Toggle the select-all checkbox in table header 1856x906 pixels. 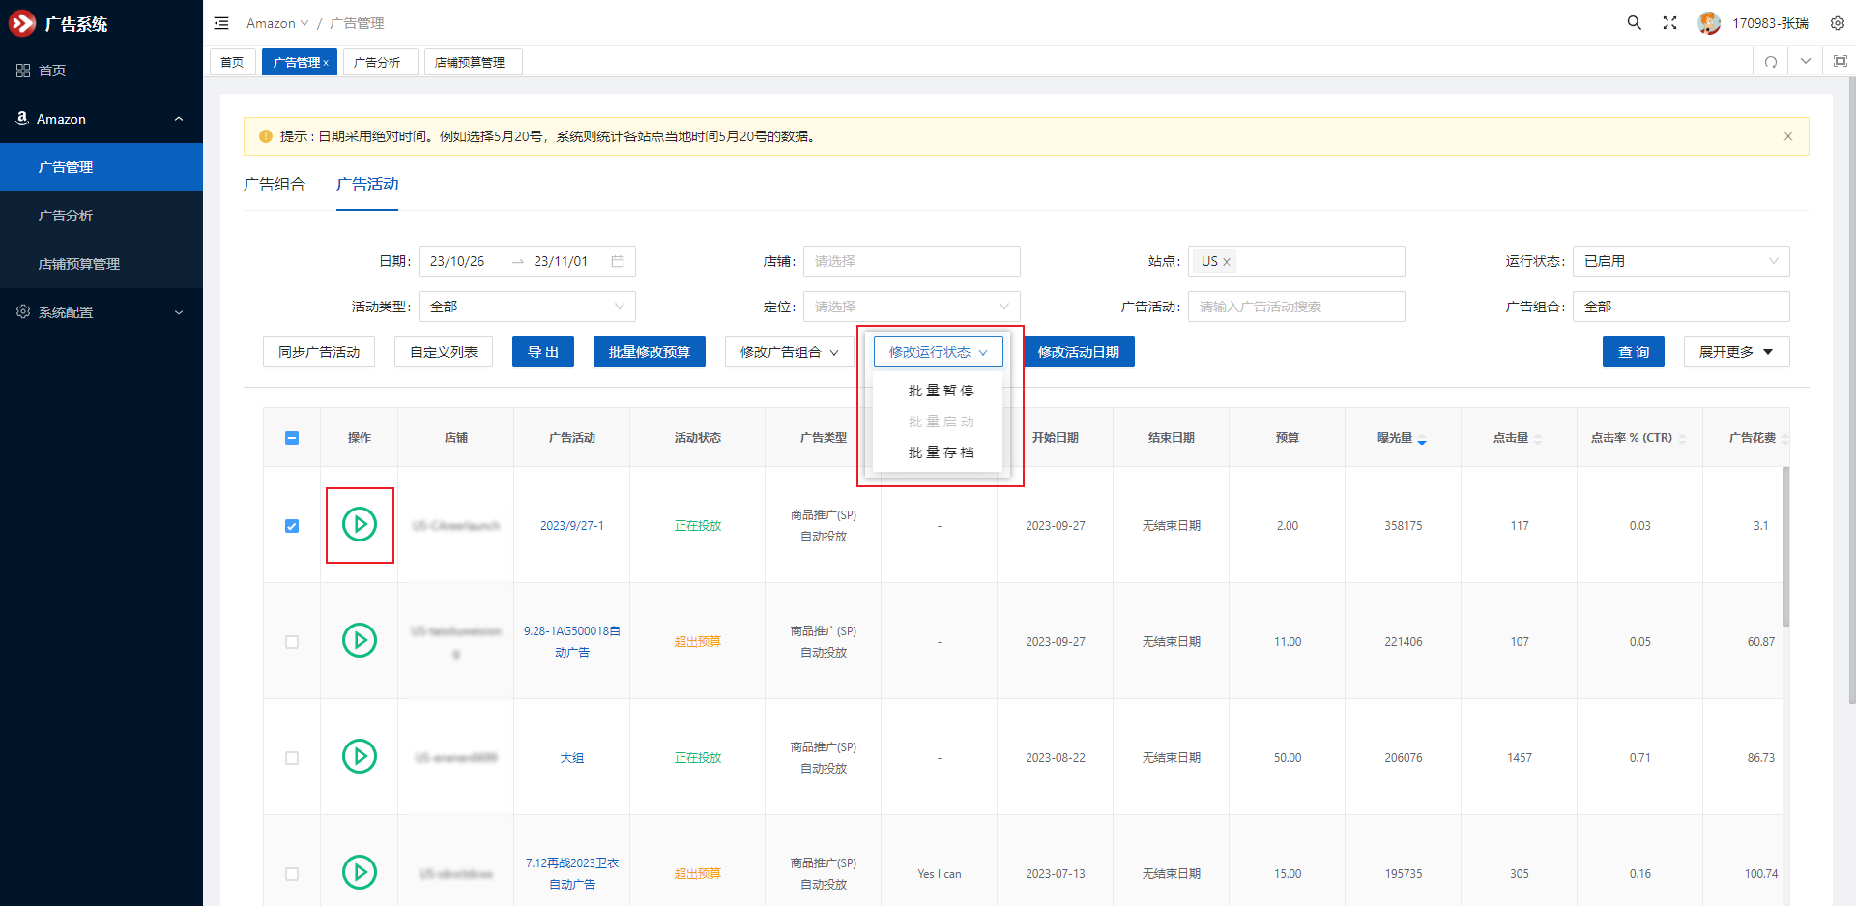coord(292,438)
